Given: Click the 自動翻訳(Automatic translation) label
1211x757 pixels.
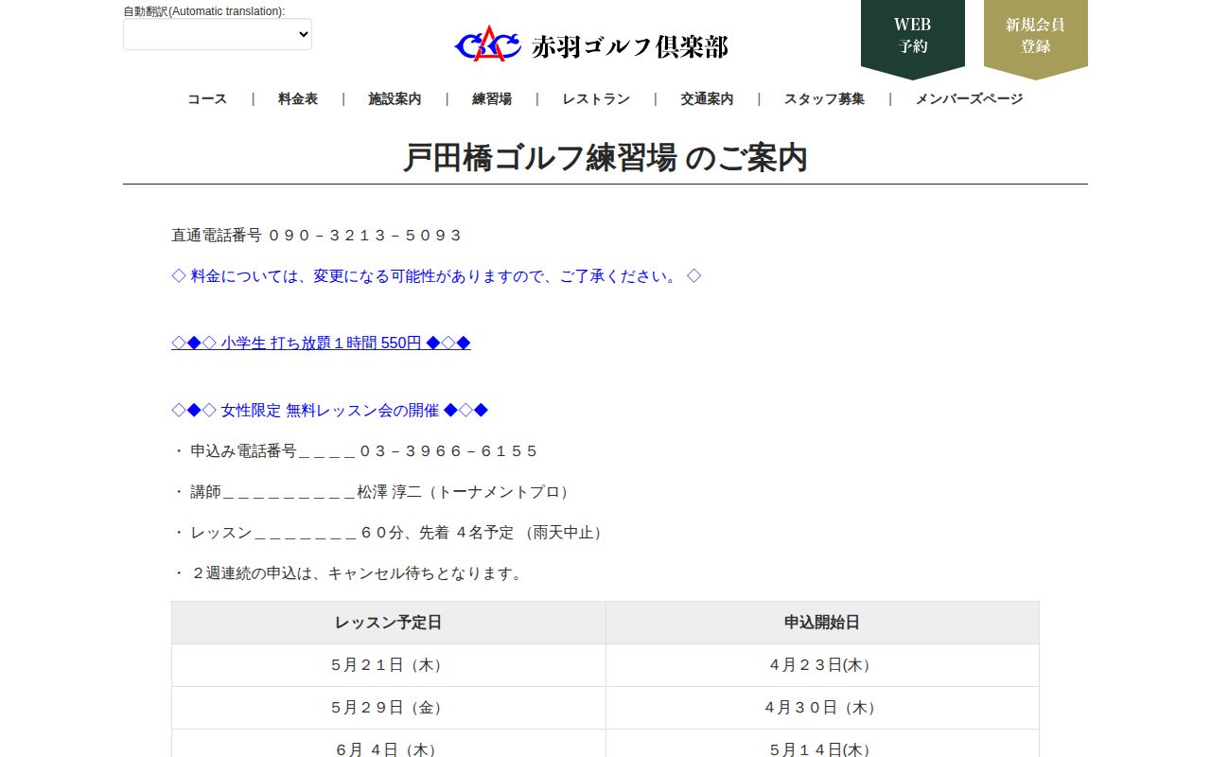Looking at the screenshot, I should (x=203, y=11).
